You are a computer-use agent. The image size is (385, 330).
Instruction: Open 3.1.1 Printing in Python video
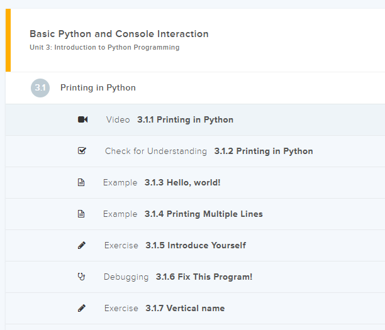185,119
